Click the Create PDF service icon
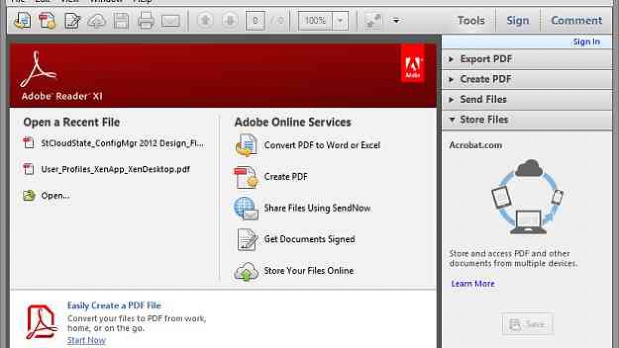 pos(246,177)
